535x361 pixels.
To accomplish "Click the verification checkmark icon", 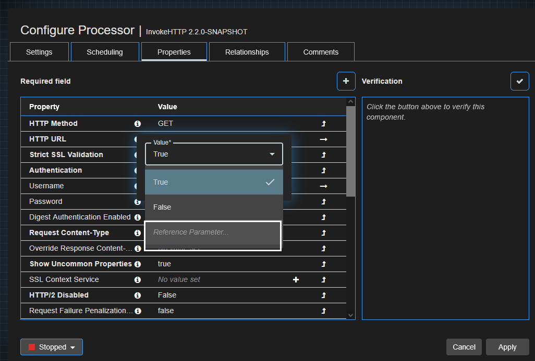I will (x=520, y=81).
